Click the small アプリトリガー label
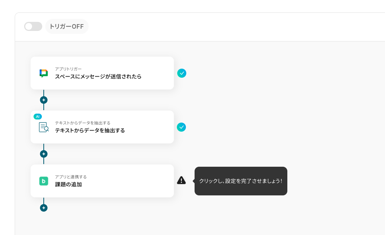This screenshot has width=385, height=235. click(x=68, y=69)
